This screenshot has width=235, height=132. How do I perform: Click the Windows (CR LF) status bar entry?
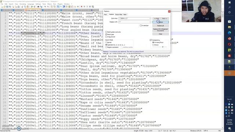pyautogui.click(x=196, y=131)
